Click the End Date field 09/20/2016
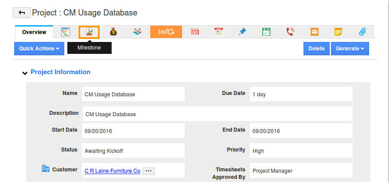Viewport: 389px width, 182px height. (301, 131)
